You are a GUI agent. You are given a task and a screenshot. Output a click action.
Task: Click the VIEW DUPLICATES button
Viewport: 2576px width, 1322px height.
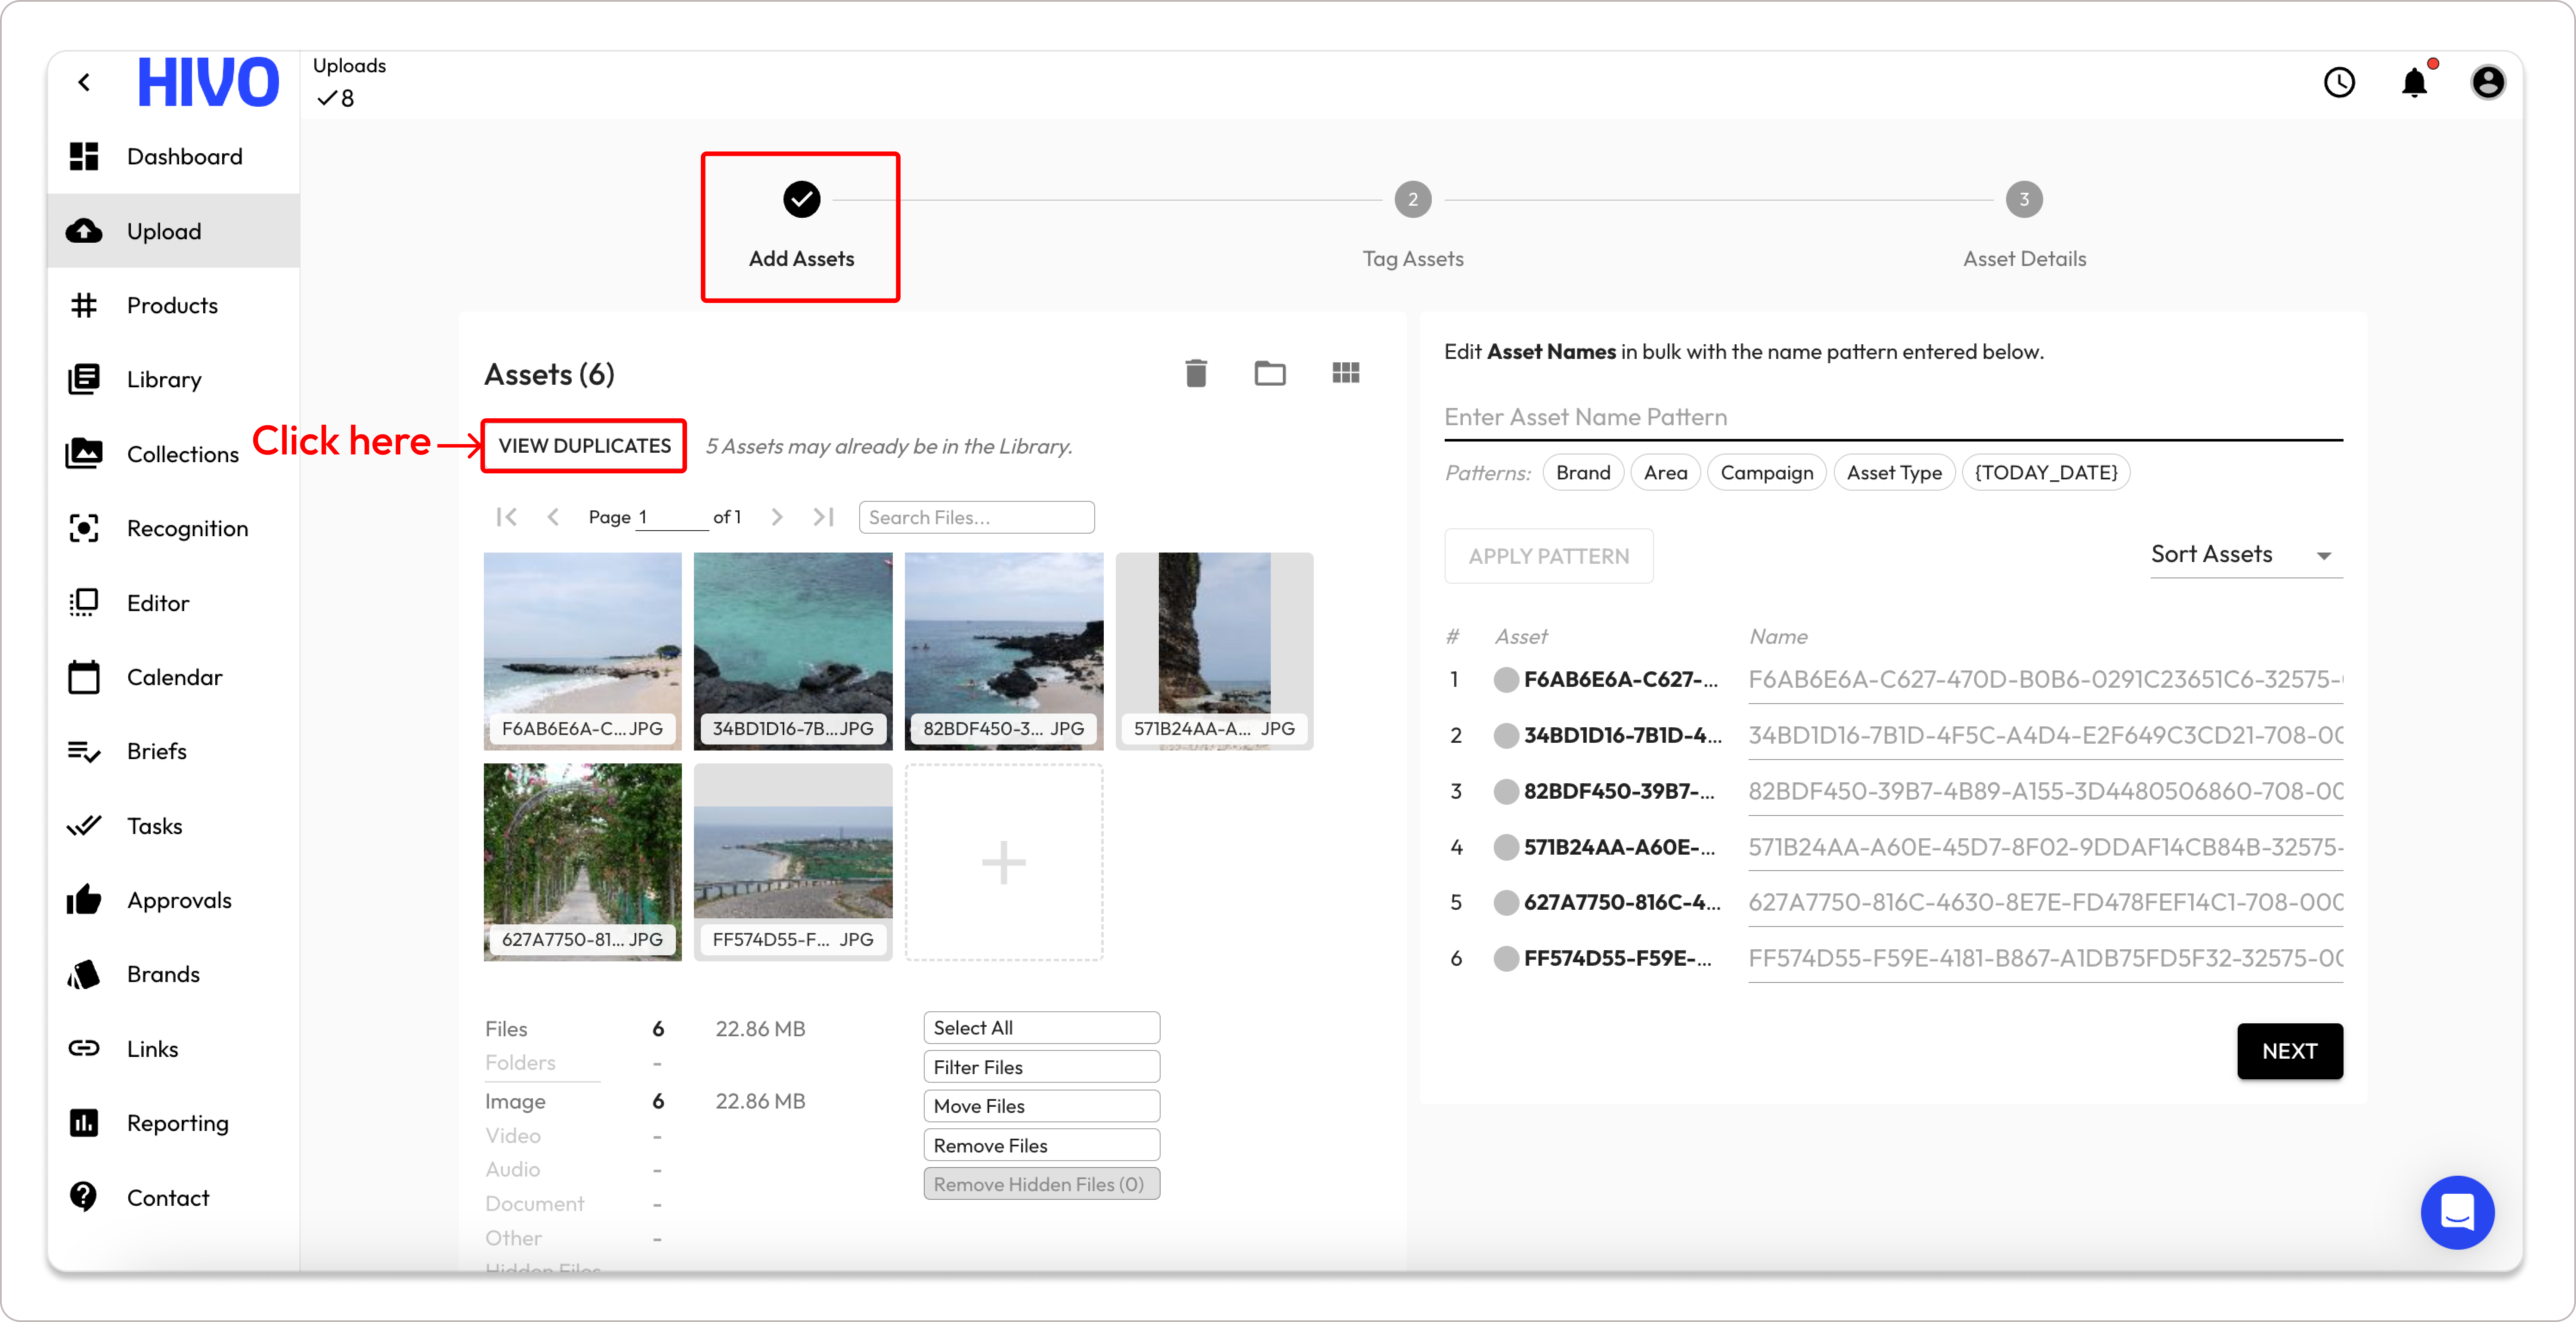584,446
